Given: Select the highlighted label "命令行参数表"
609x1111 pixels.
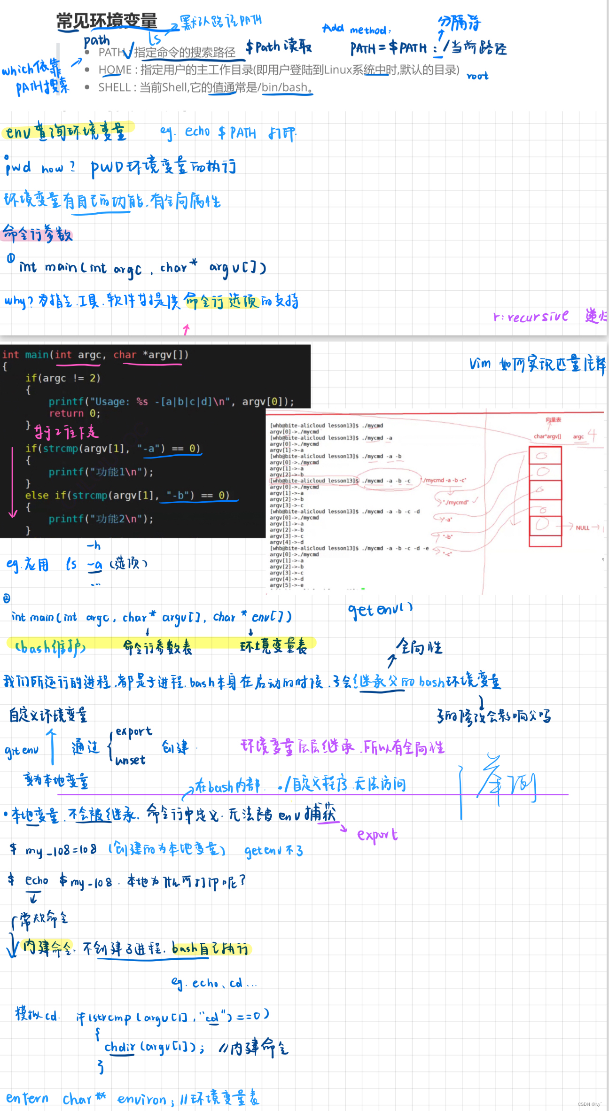Looking at the screenshot, I should (157, 647).
